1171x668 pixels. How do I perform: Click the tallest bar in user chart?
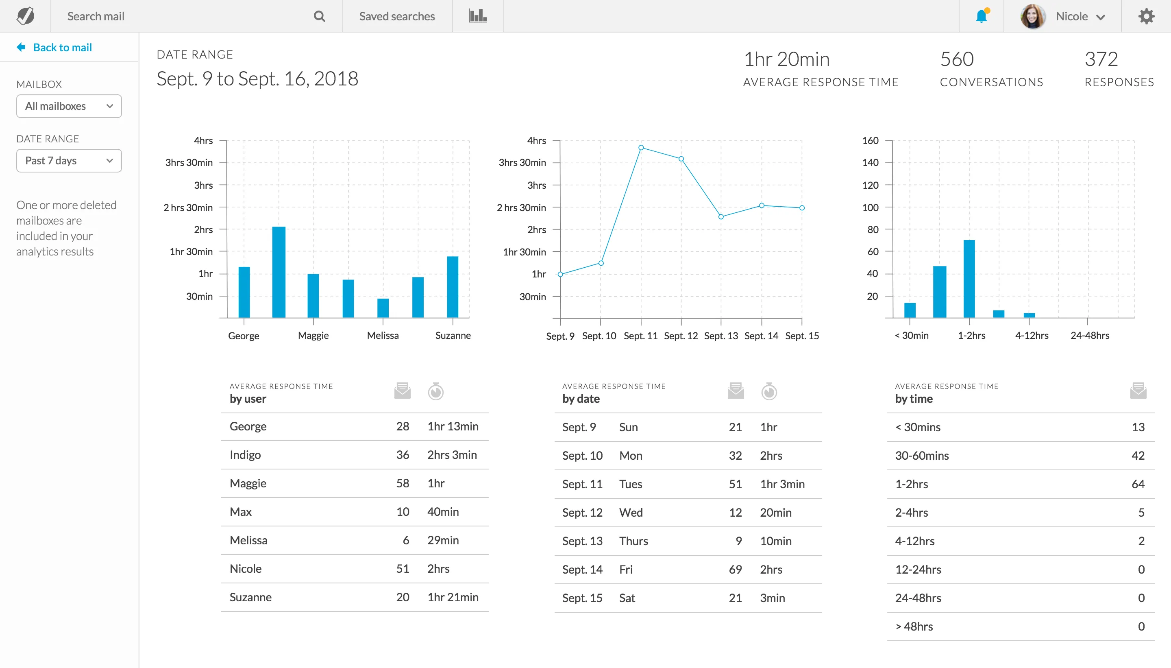(x=278, y=272)
